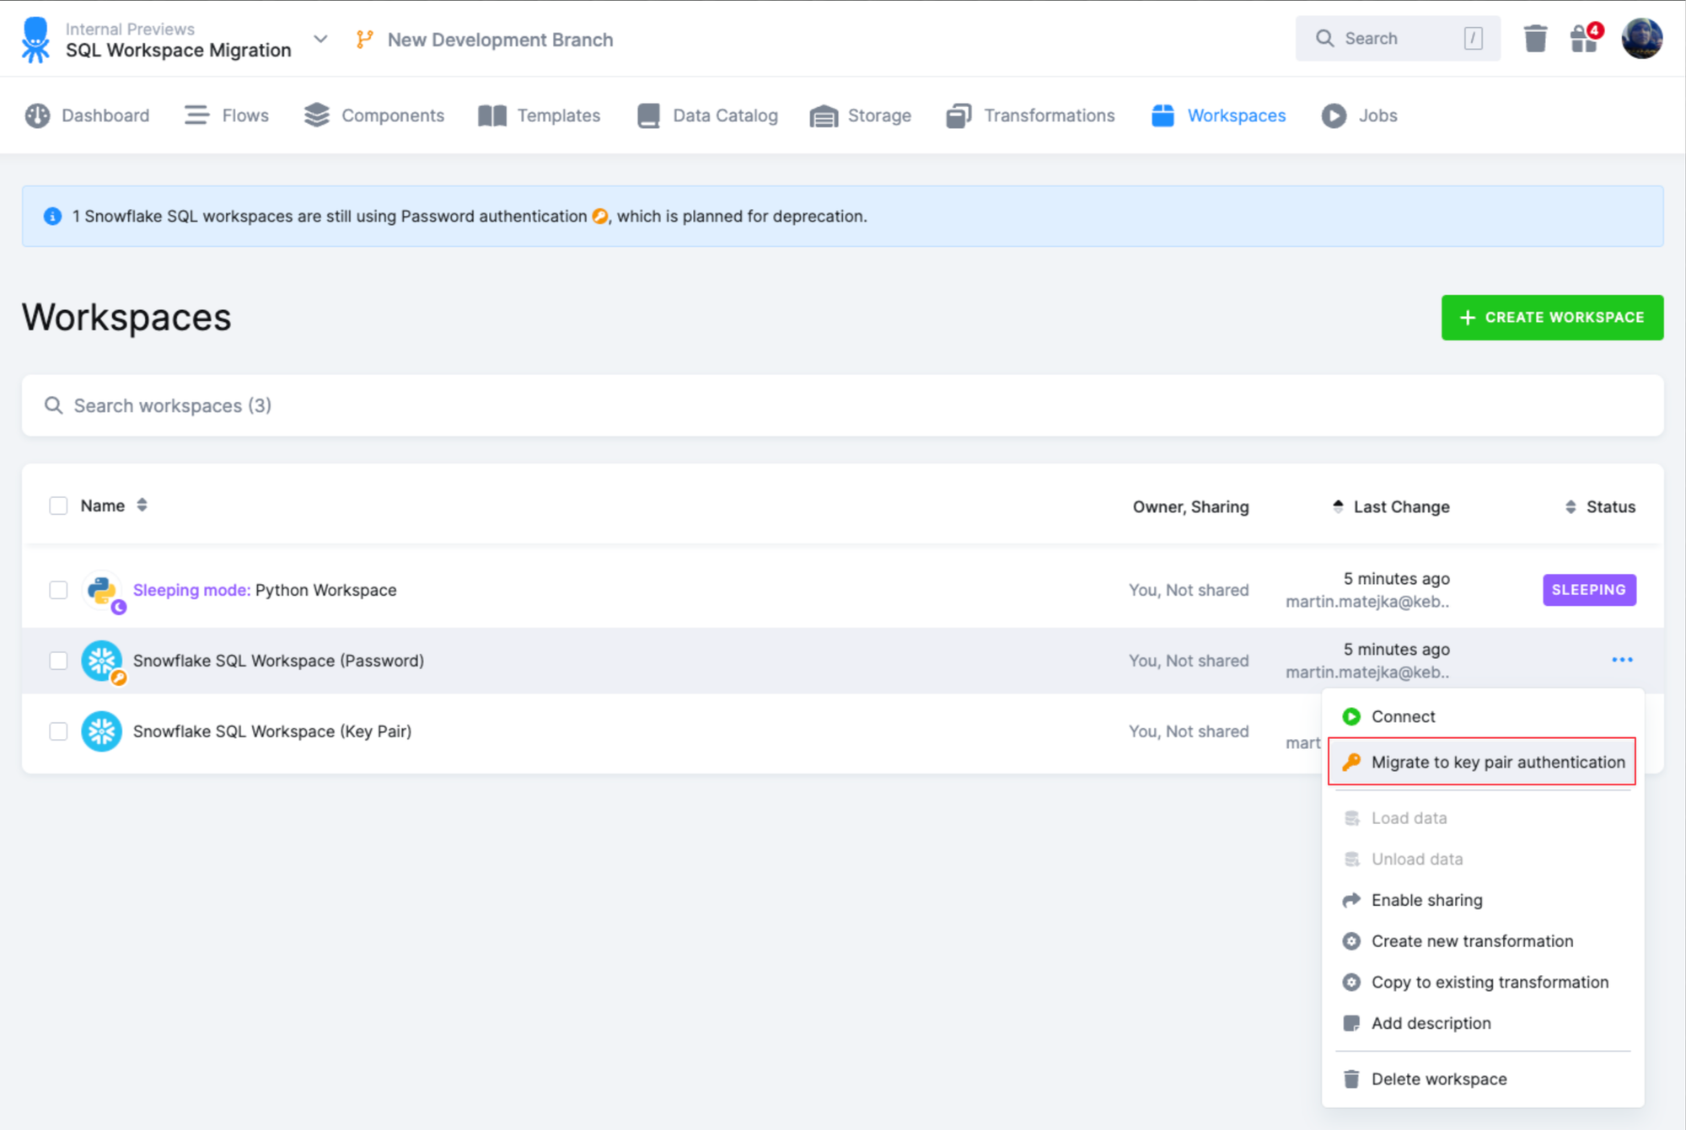This screenshot has width=1686, height=1130.
Task: Click the Python Workspace icon
Action: [102, 591]
